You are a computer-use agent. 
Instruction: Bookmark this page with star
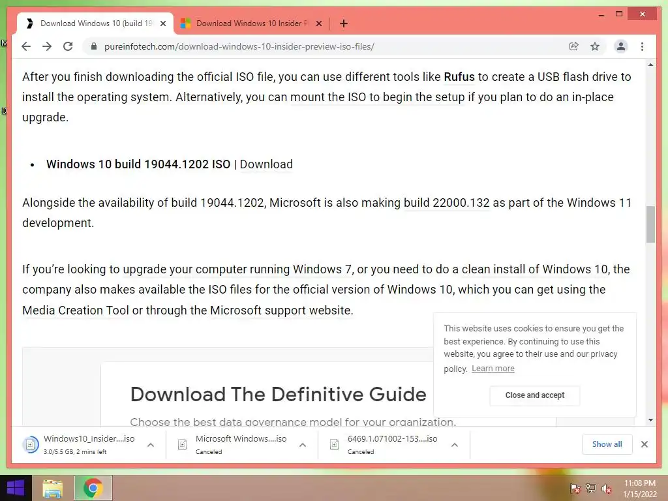(x=595, y=46)
